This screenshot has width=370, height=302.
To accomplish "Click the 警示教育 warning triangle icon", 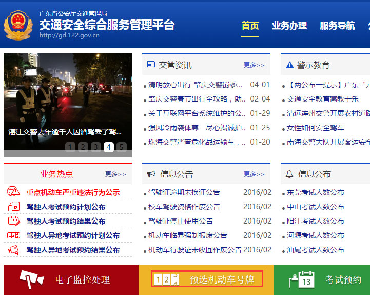I will coord(289,65).
